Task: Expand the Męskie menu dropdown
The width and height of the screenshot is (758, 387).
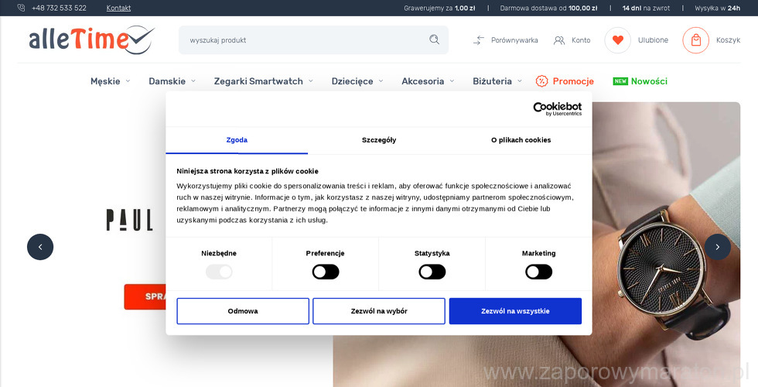Action: (110, 81)
